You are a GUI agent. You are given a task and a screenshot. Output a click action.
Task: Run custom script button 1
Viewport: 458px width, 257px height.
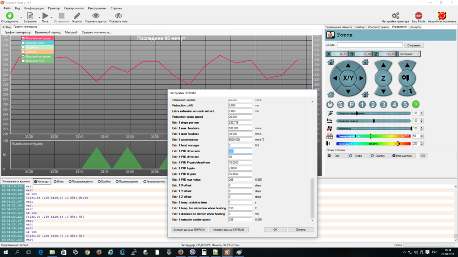[x=362, y=104]
